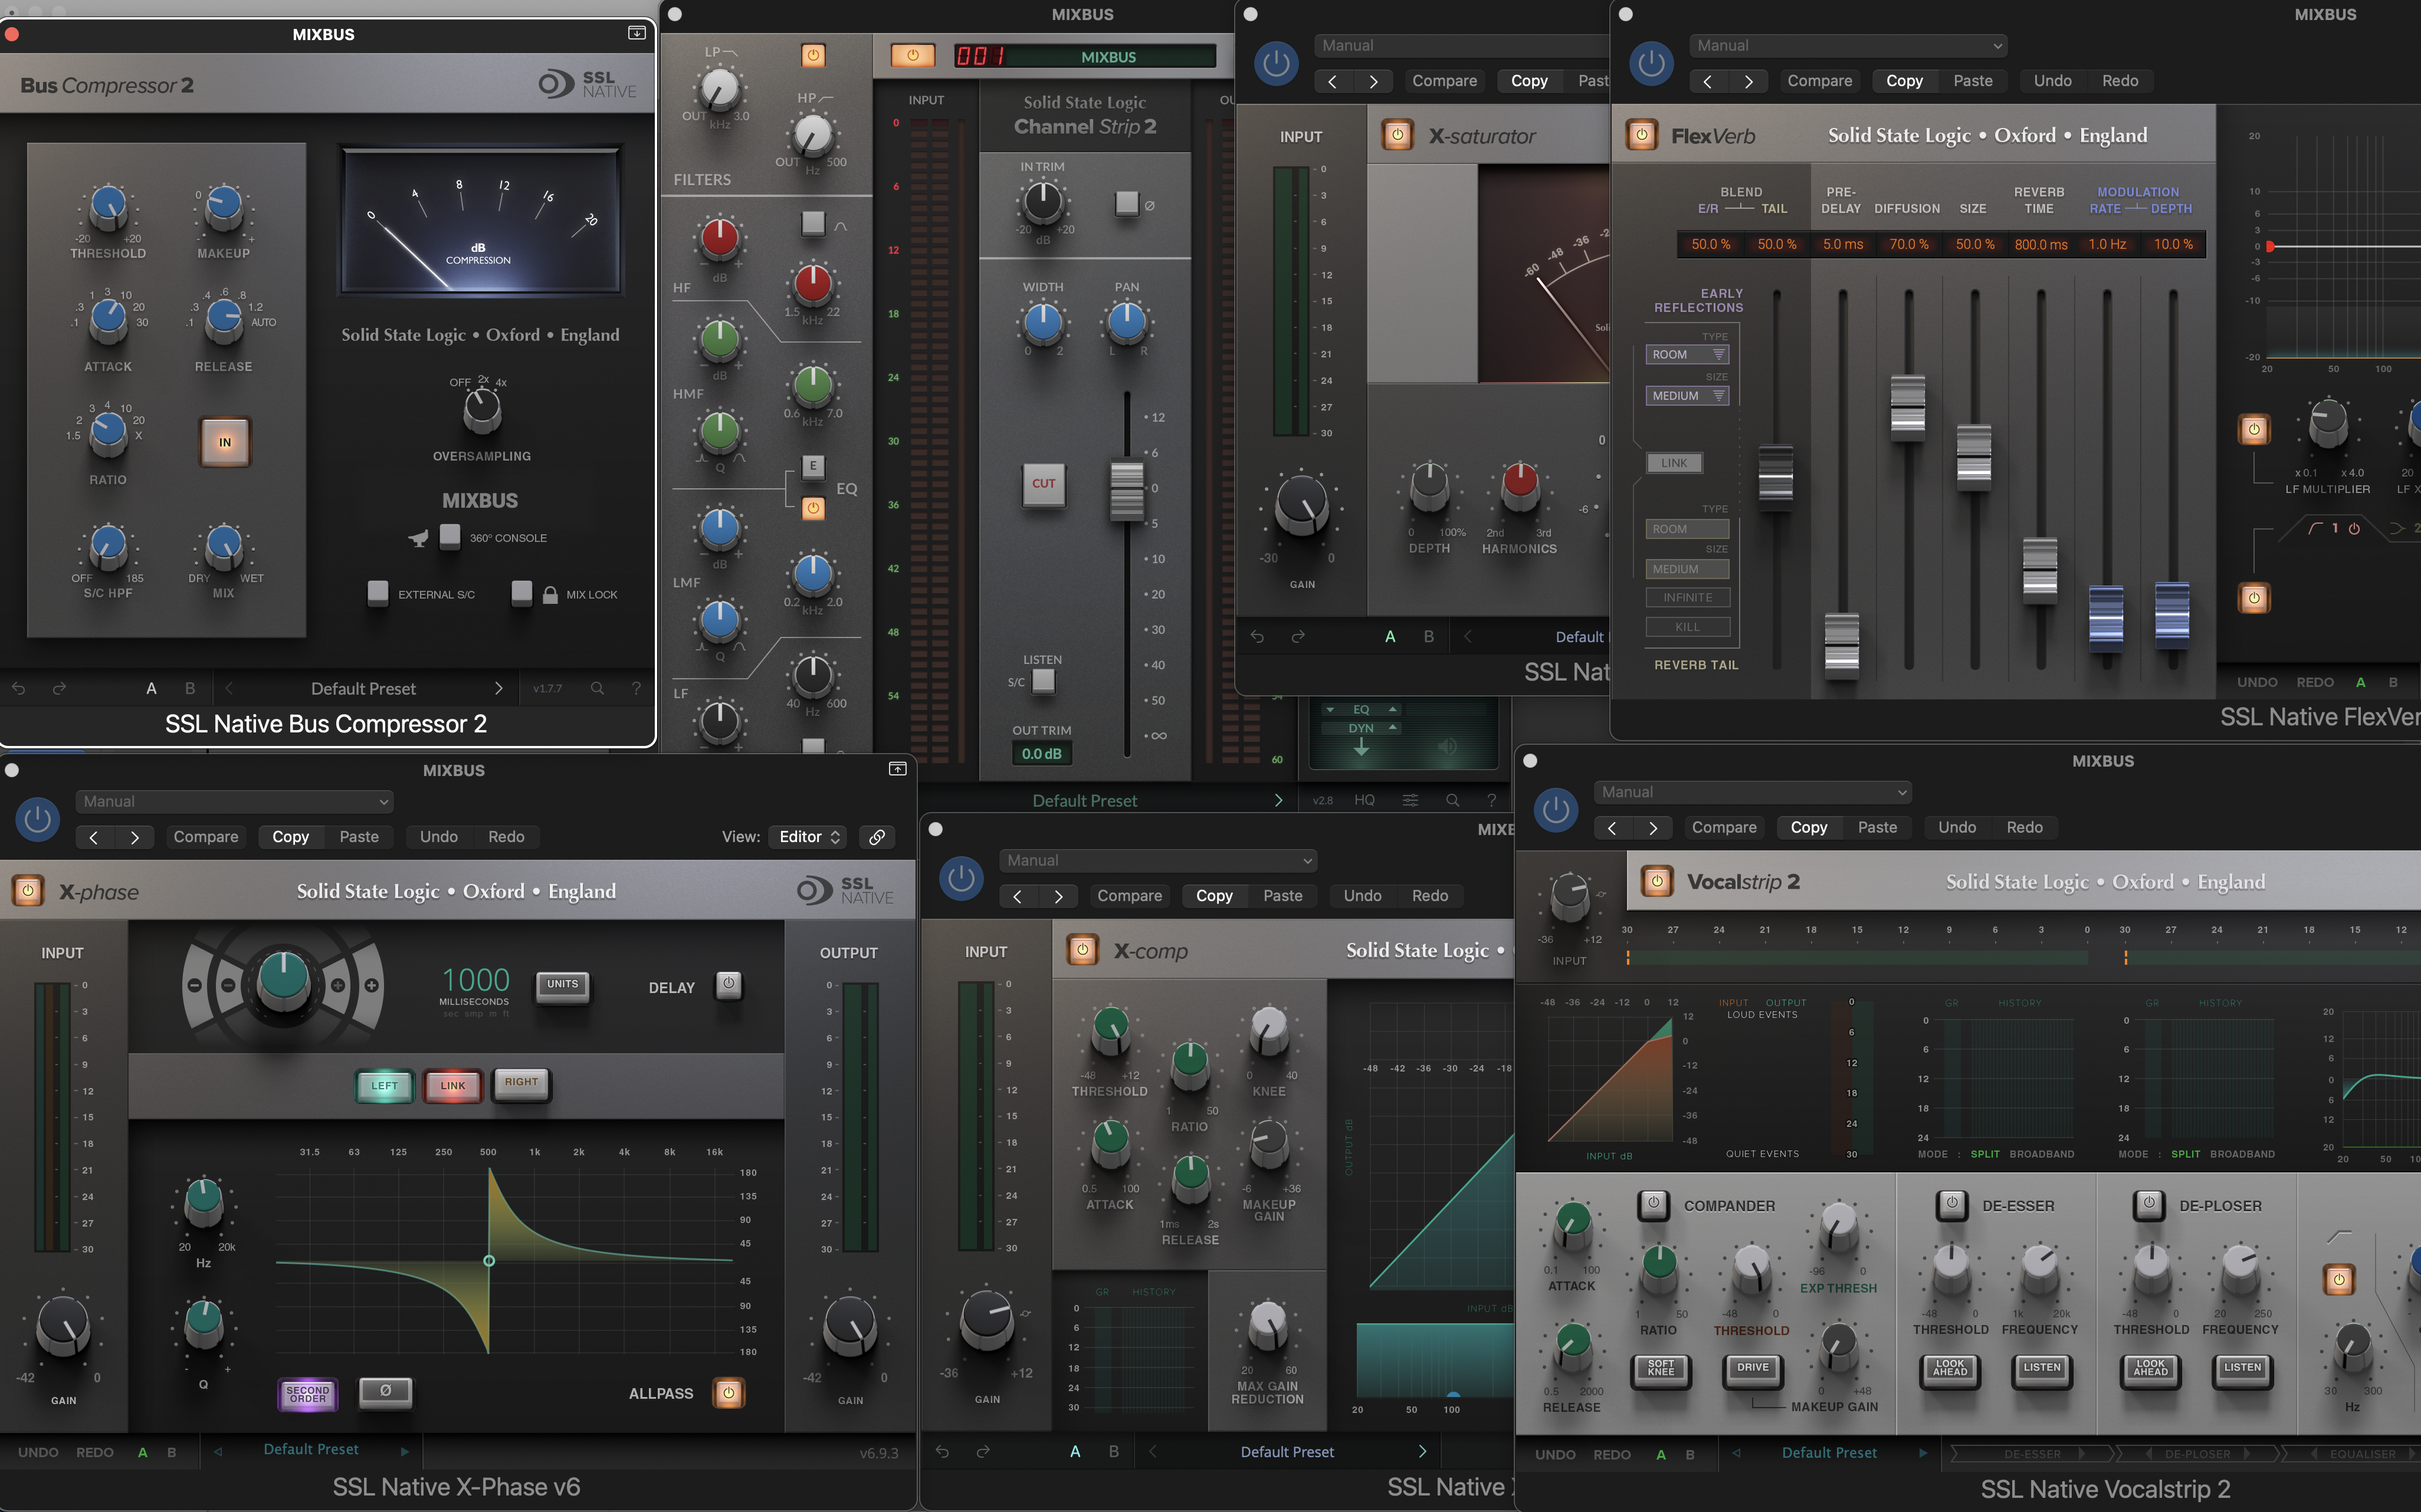Click the Bus Compressor redo arrow icon
The height and width of the screenshot is (1512, 2421).
[x=59, y=688]
